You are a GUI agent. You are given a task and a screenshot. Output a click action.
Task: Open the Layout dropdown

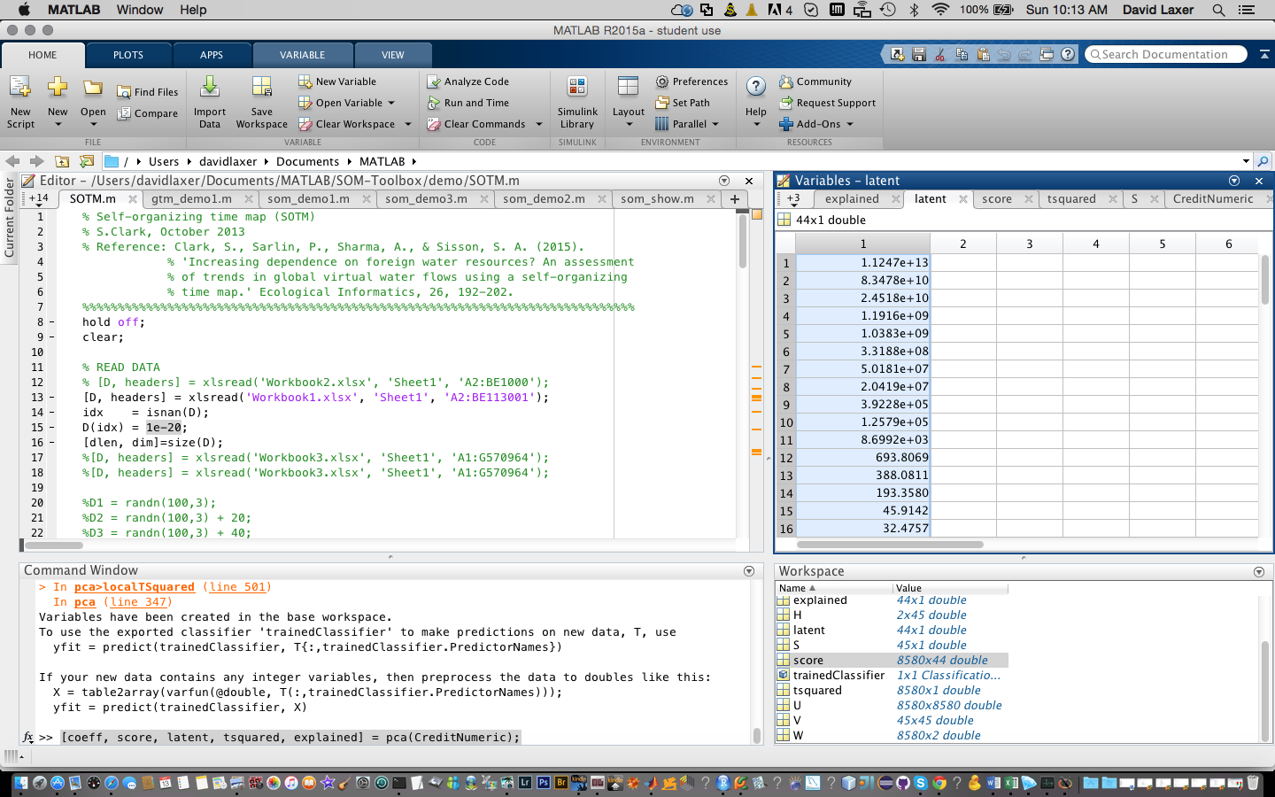tap(628, 102)
